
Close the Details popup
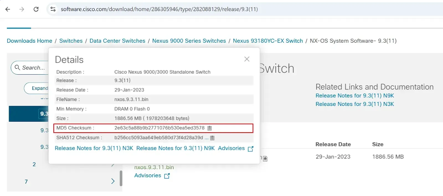247,59
